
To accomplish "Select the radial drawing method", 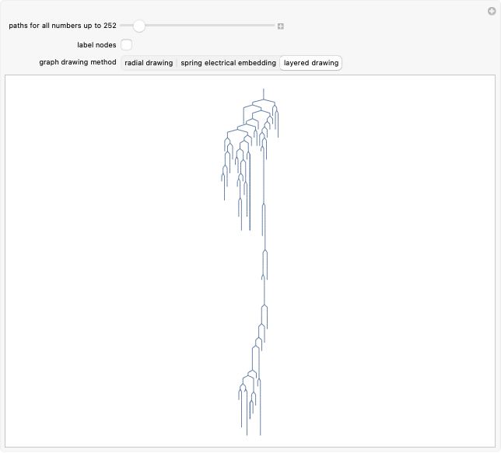I will (149, 63).
